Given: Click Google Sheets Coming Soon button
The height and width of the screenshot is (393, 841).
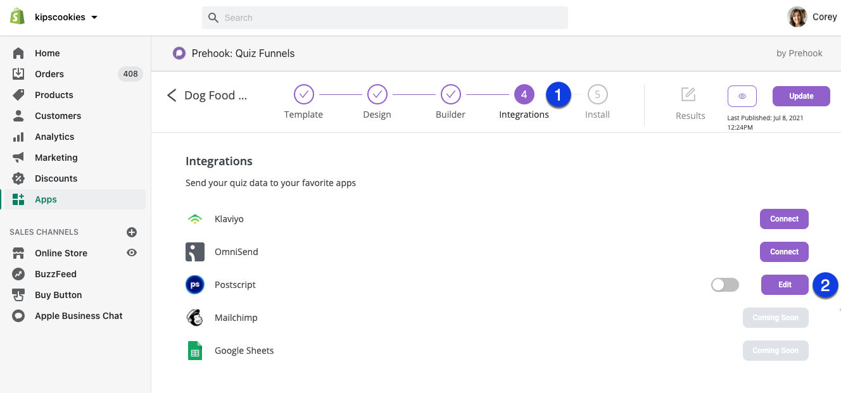Looking at the screenshot, I should point(775,351).
